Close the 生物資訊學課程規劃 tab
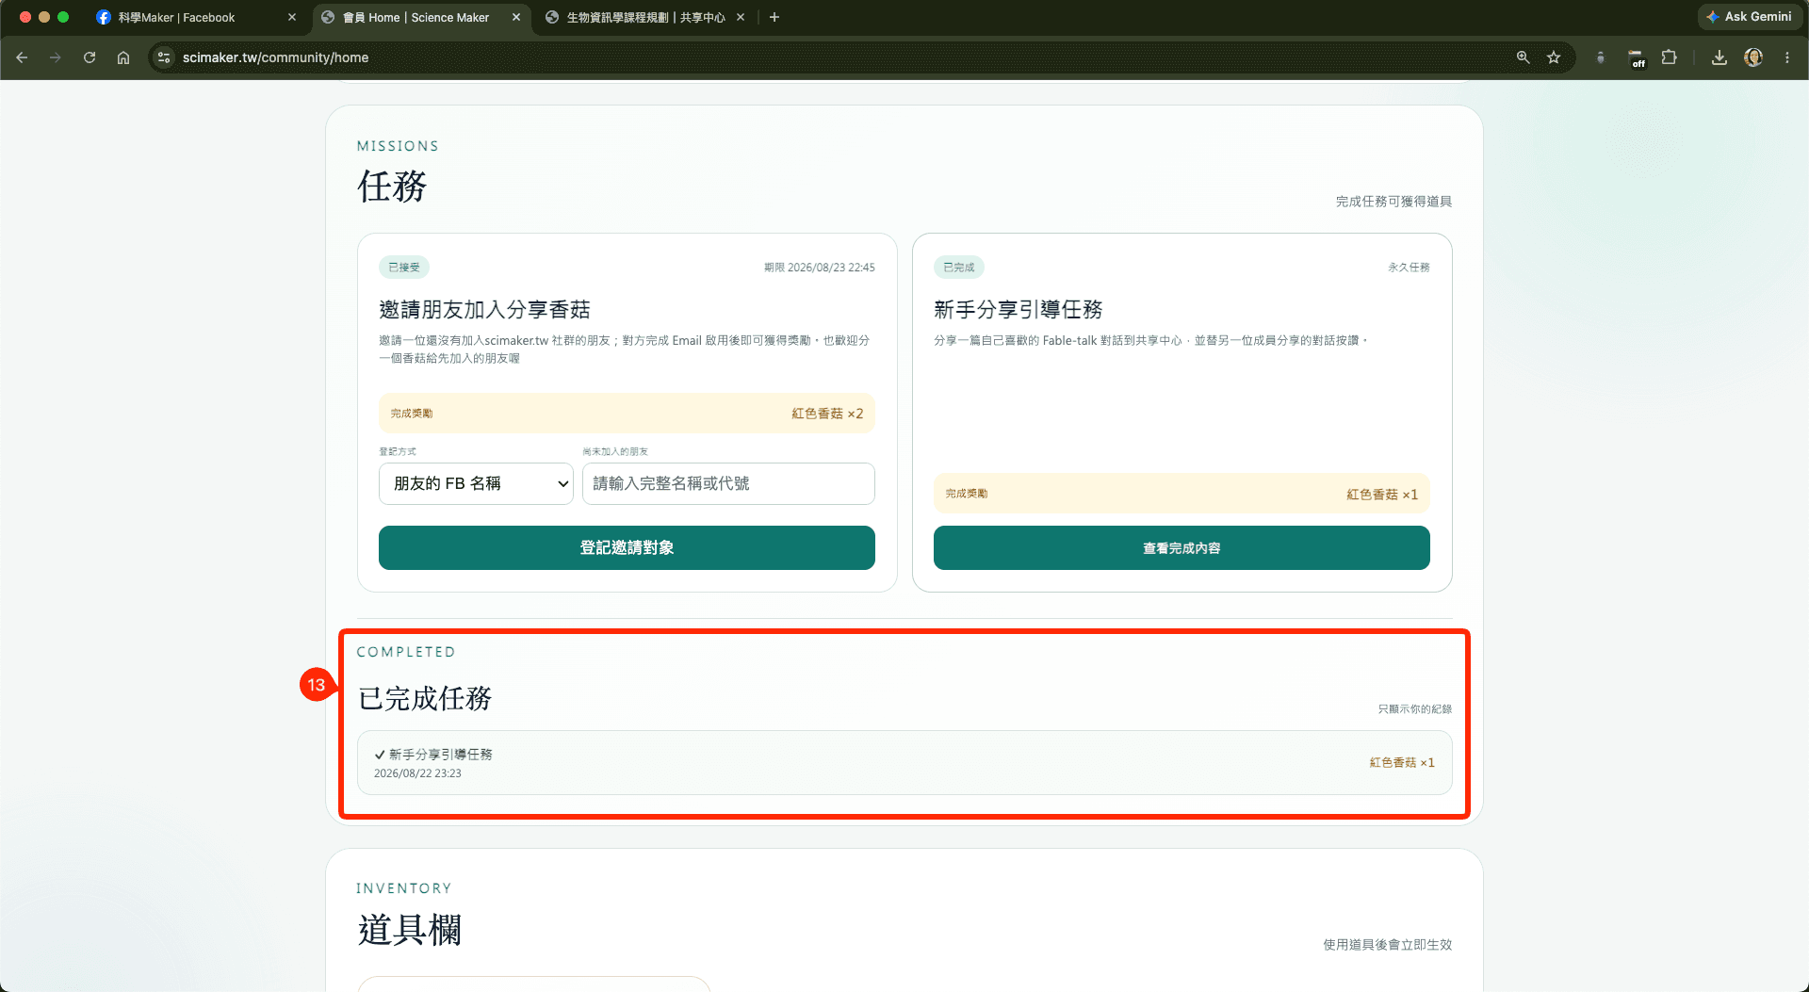 pos(741,17)
